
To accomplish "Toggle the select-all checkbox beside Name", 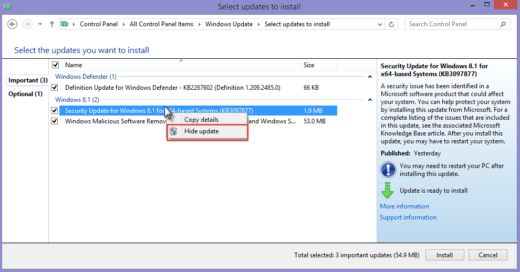I will (55, 65).
